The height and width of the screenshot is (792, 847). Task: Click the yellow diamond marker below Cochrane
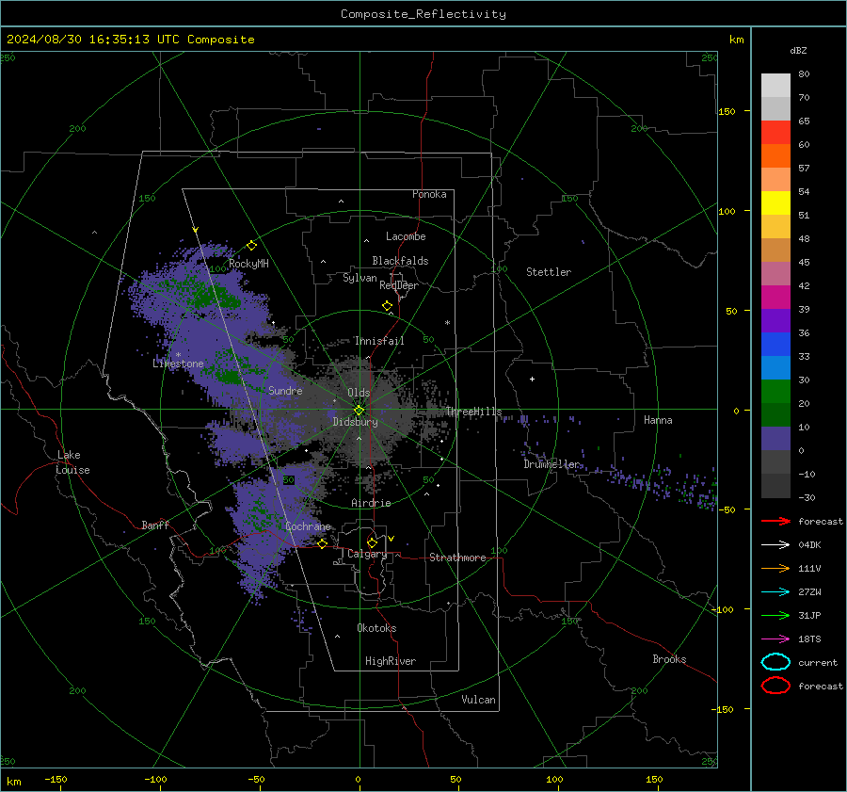(323, 543)
